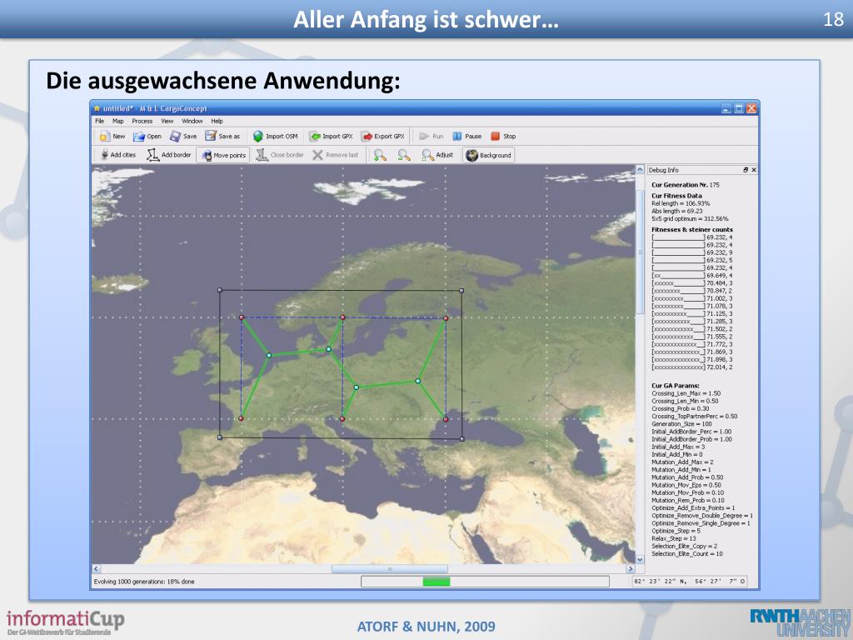Click the horizontal scrollbar left arrow
The height and width of the screenshot is (640, 853).
point(97,568)
